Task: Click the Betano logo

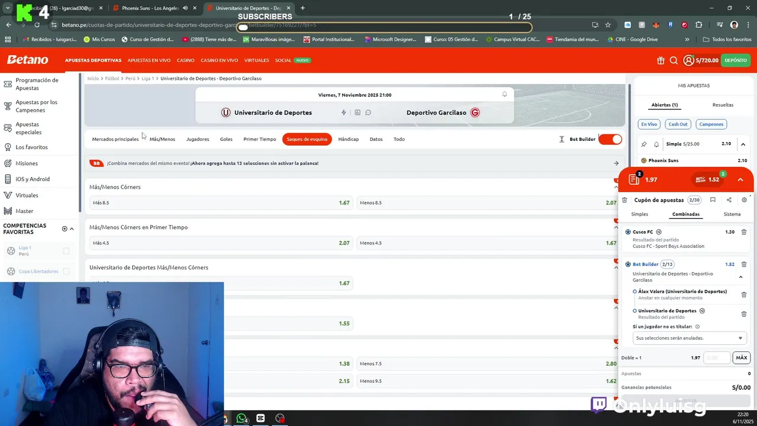Action: [27, 60]
